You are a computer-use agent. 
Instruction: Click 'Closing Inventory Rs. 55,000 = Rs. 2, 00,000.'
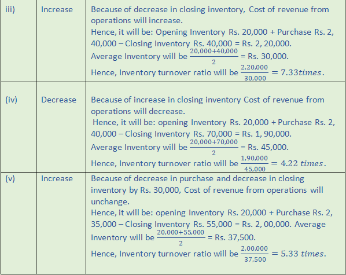208,224
